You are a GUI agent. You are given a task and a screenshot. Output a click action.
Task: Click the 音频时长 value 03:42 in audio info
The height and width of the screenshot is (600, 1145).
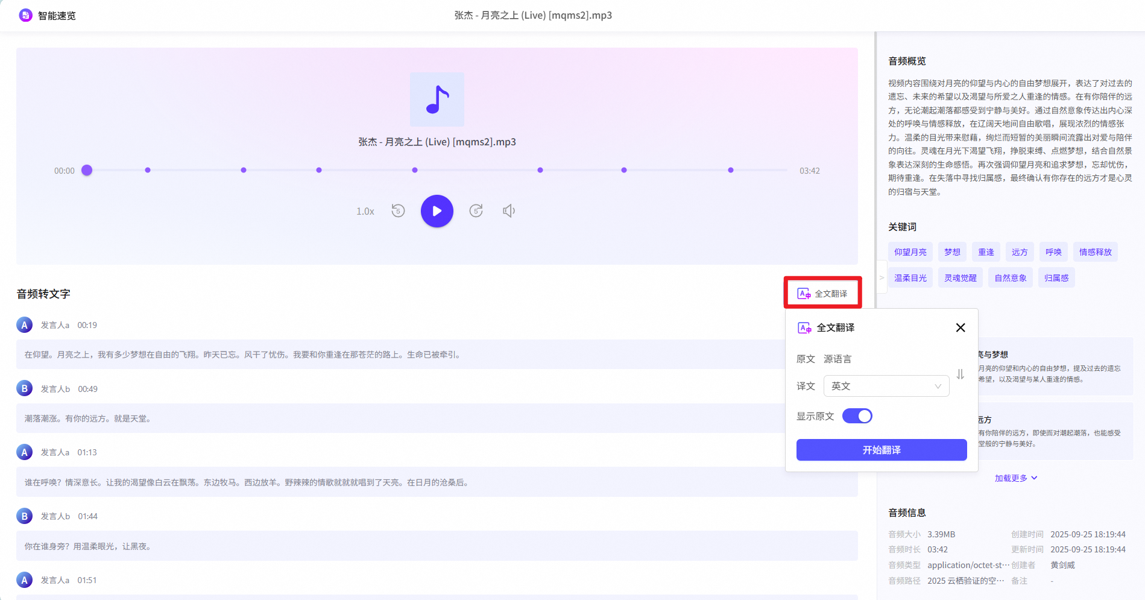[938, 549]
